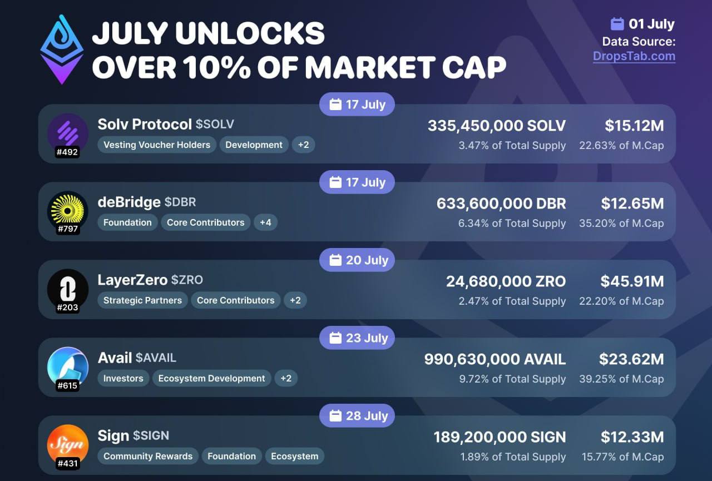
Task: Select the Vesting Voucher Holders tag
Action: (x=157, y=145)
